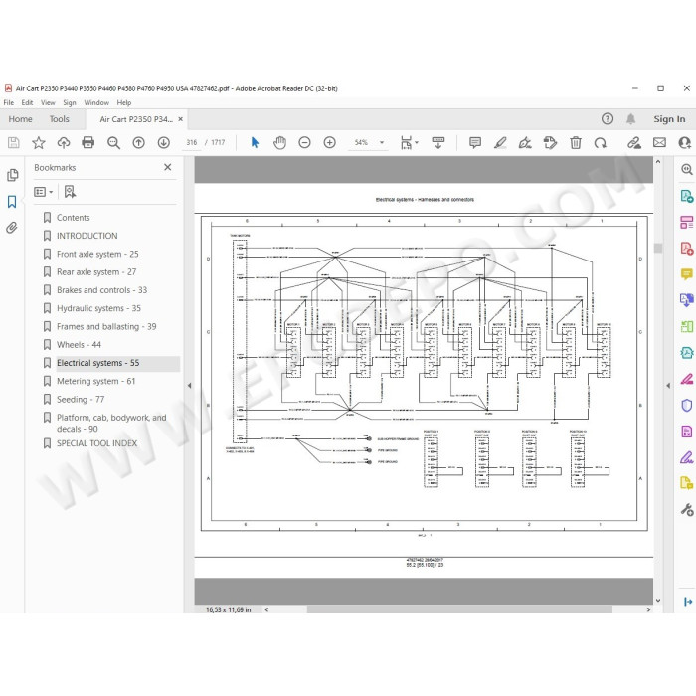Open the File menu
696x696 pixels.
(x=8, y=102)
